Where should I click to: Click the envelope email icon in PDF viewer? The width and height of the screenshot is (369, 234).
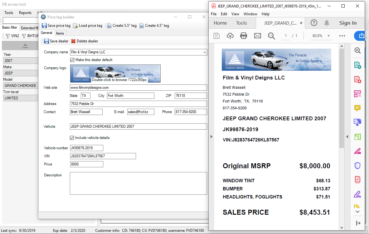pos(257,36)
